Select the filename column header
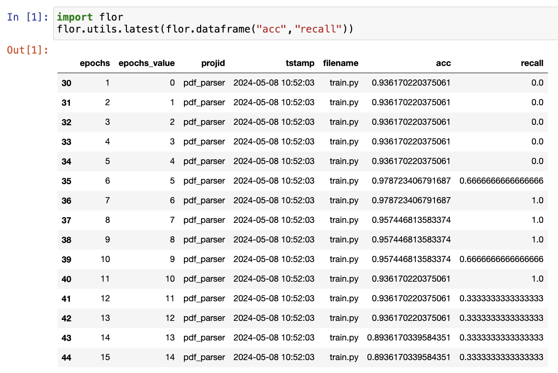This screenshot has height=373, width=558. [341, 63]
